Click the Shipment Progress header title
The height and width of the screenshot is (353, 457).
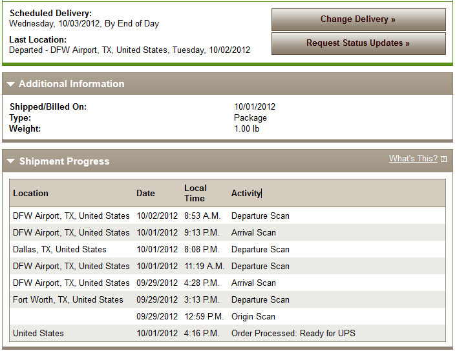point(65,161)
